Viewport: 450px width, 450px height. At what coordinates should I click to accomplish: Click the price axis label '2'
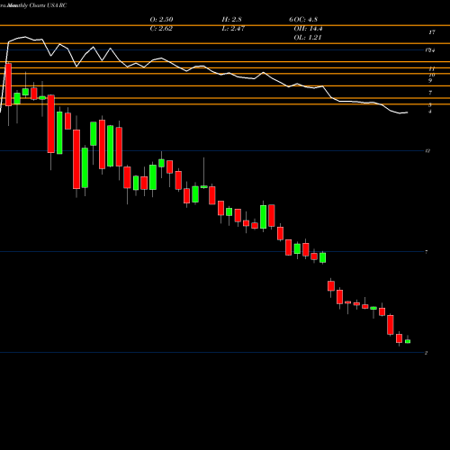coord(426,353)
